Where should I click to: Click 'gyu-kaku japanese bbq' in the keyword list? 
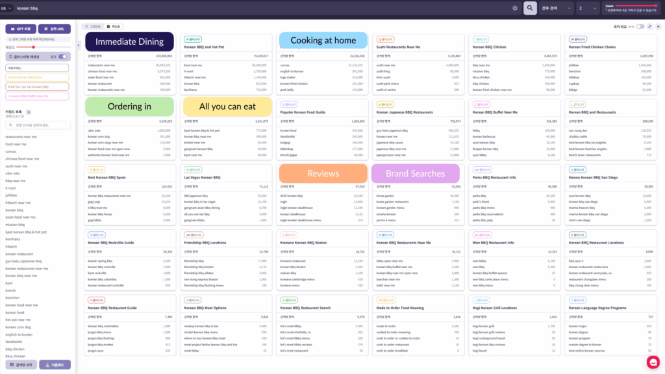(23, 261)
